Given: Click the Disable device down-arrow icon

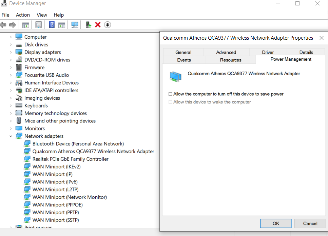Looking at the screenshot, I should pos(108,25).
